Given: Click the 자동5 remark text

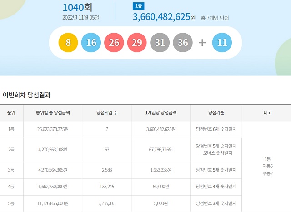Looking at the screenshot, I should pos(267,166).
